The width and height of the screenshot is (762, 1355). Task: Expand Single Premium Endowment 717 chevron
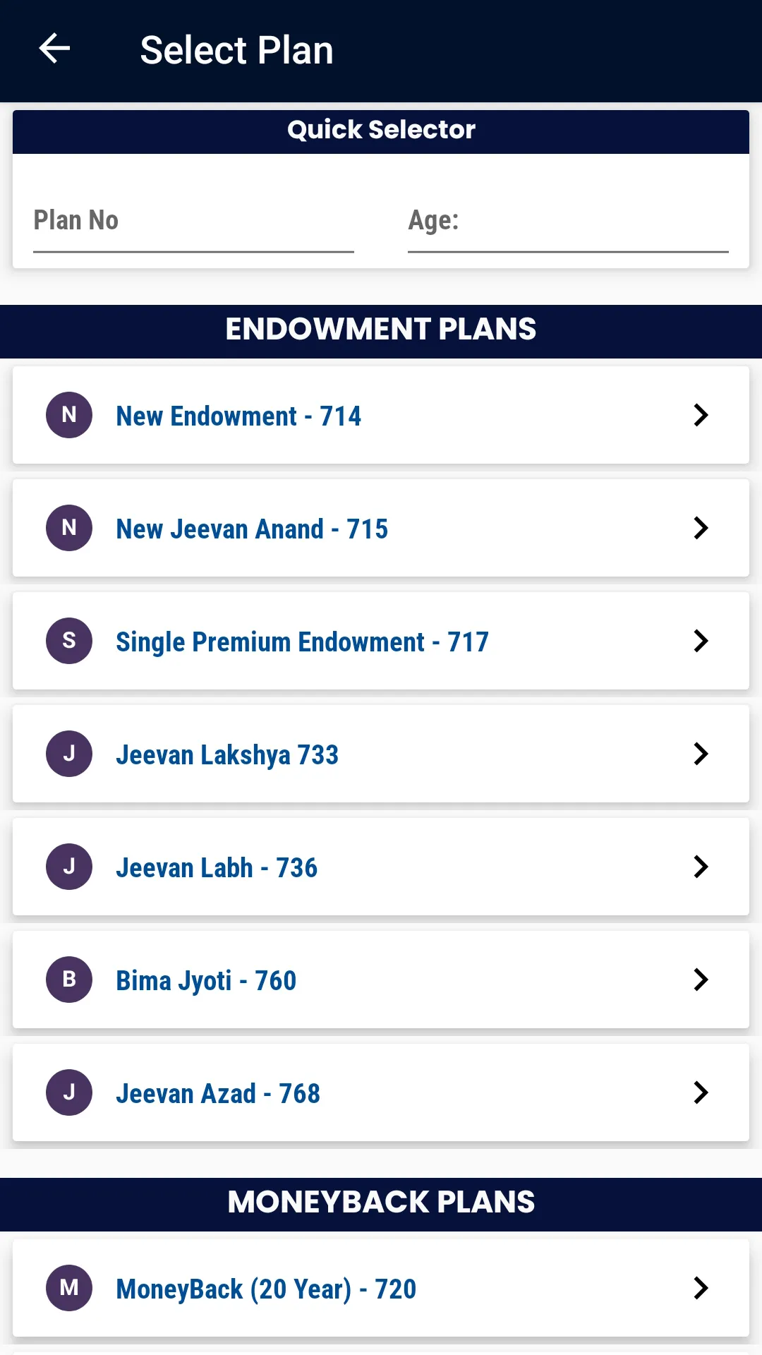point(701,641)
